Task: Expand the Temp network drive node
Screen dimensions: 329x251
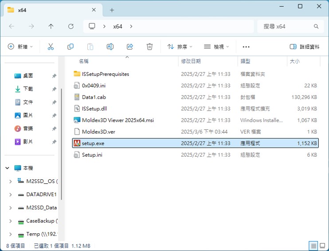Action: (11, 234)
